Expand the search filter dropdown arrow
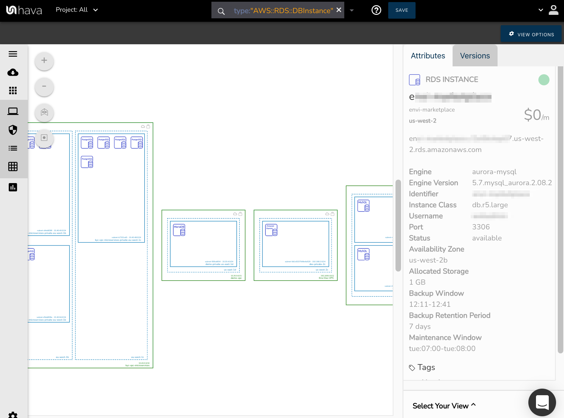564x418 pixels. coord(352,10)
